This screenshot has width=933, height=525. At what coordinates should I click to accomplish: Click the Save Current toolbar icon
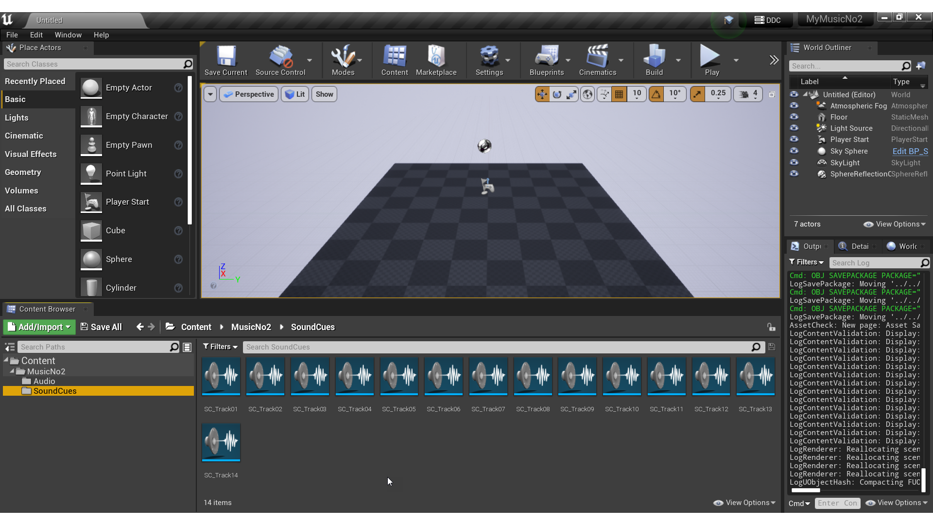click(x=225, y=60)
